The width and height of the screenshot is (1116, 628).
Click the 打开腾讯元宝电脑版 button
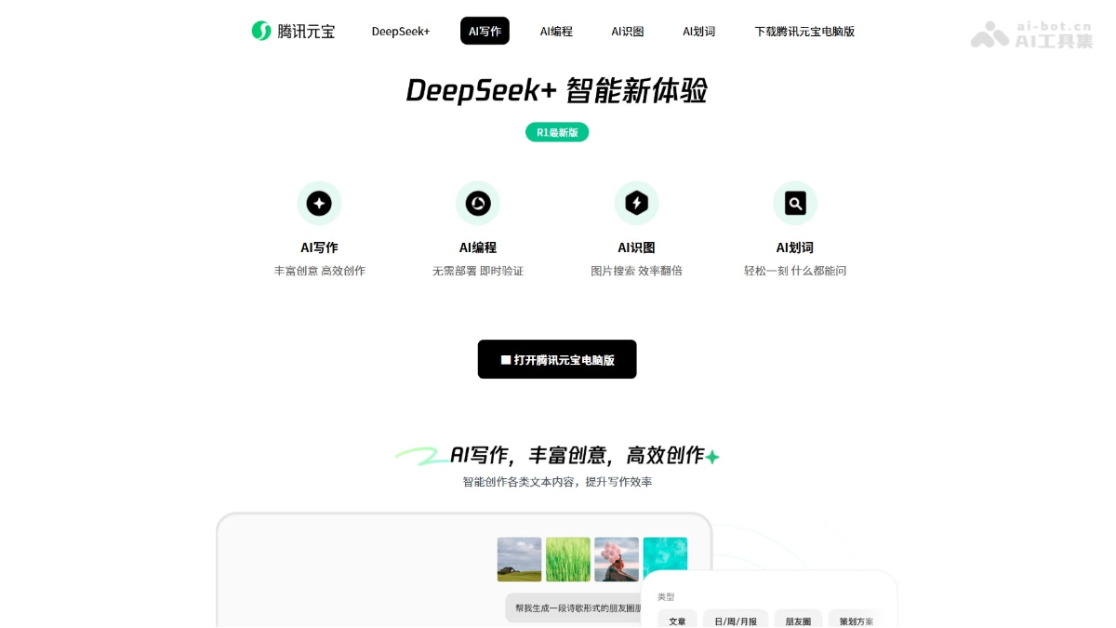(557, 359)
